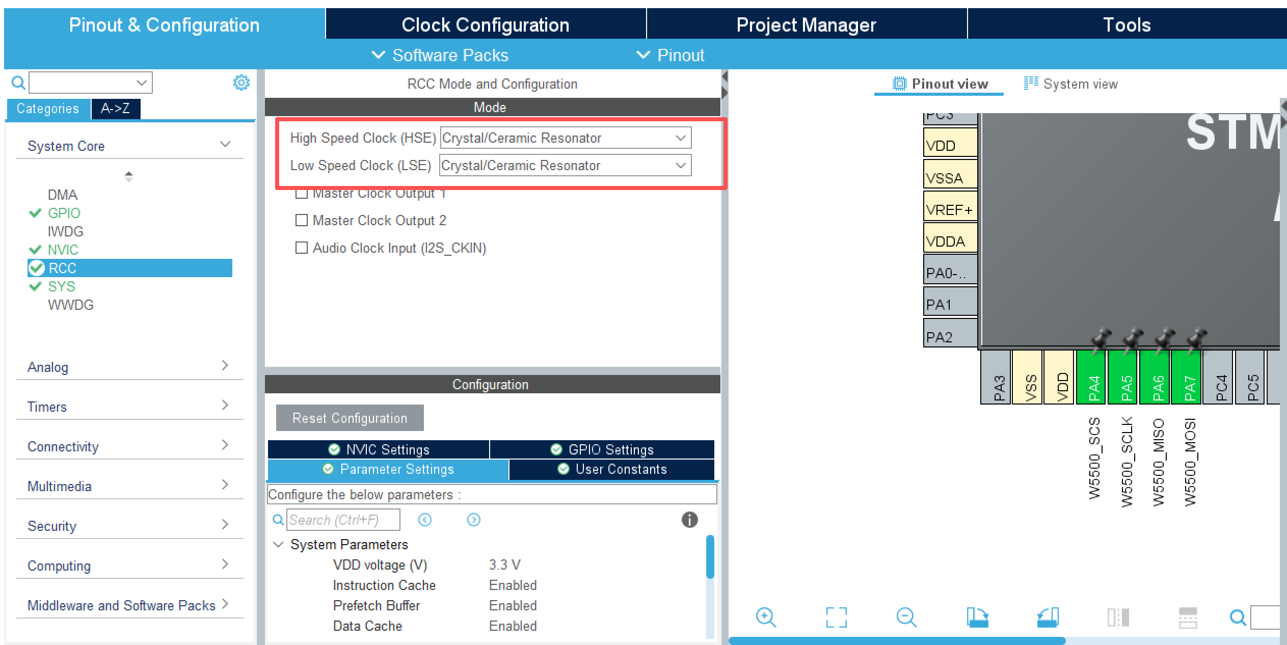Expand the Connectivity category
This screenshot has height=645, width=1287.
click(127, 446)
